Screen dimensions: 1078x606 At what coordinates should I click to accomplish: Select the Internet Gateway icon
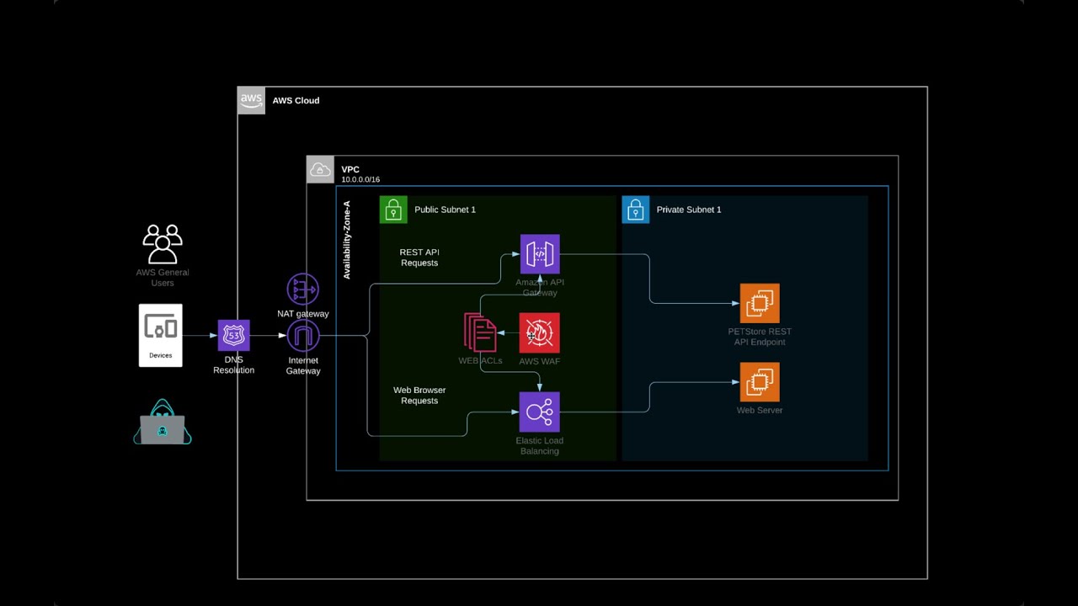coord(303,337)
